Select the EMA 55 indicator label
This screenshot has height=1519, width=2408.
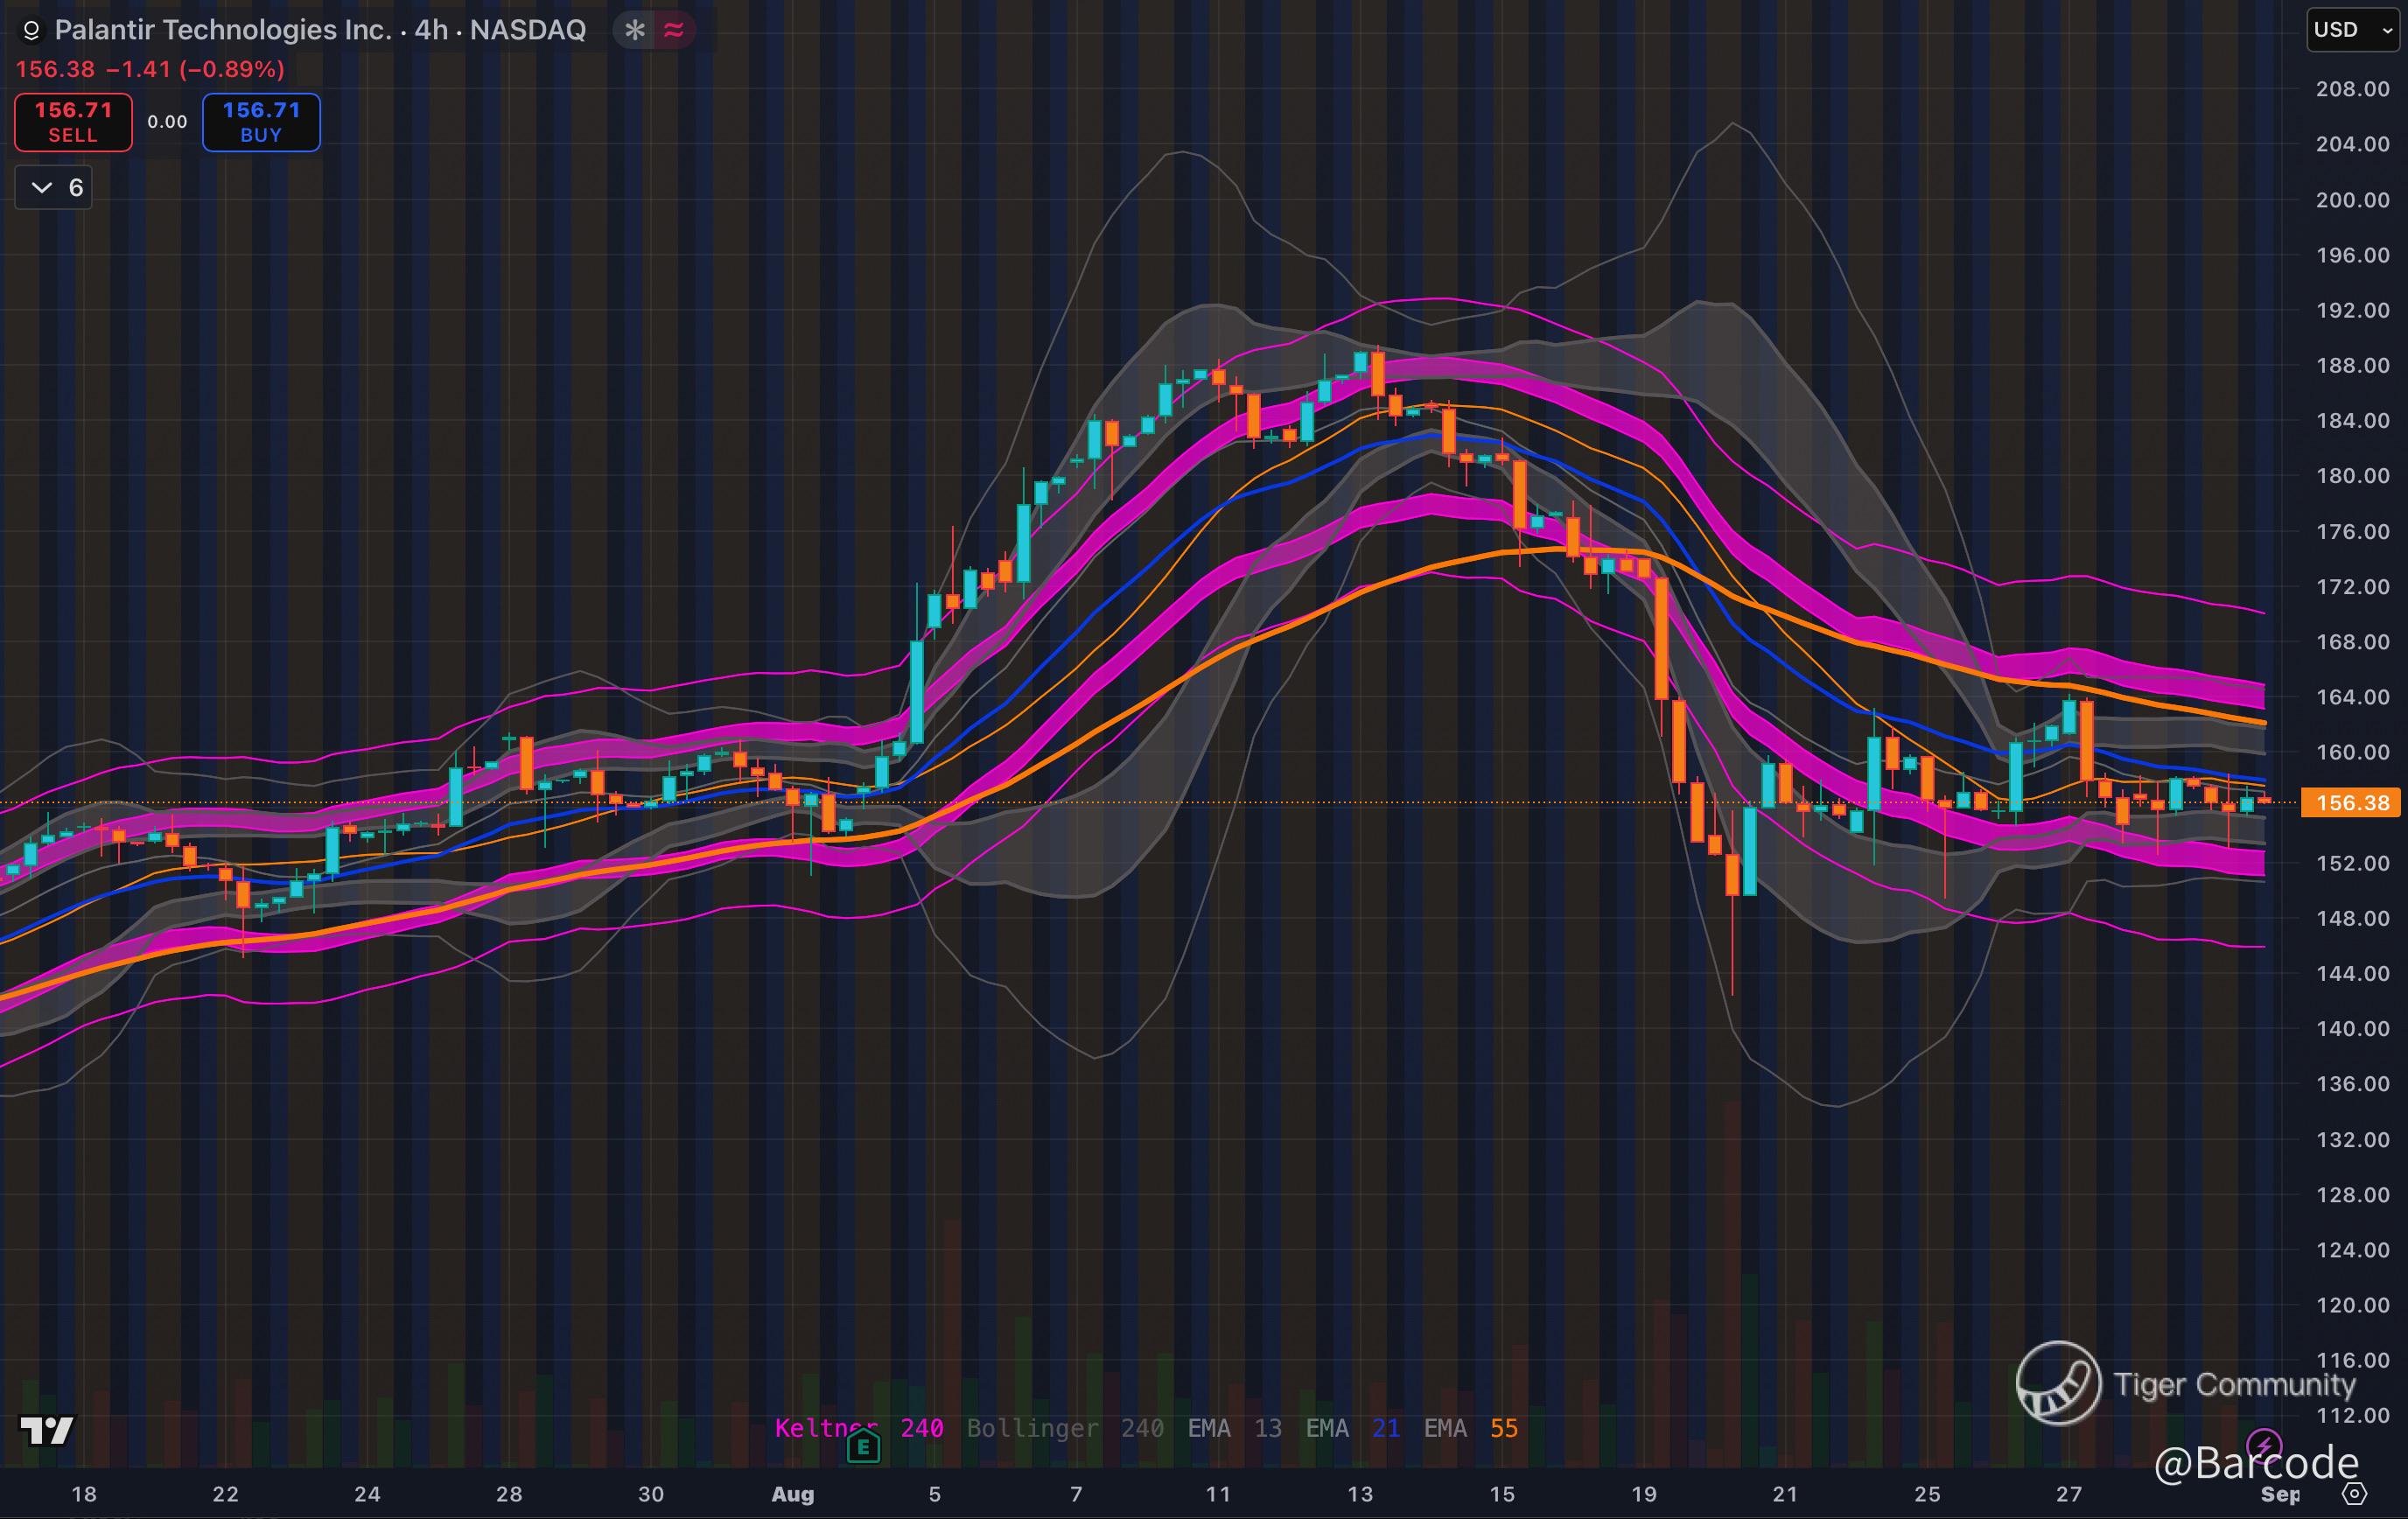coord(1470,1428)
